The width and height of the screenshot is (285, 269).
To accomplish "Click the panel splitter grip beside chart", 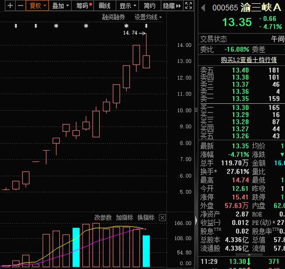I will 196,110.
